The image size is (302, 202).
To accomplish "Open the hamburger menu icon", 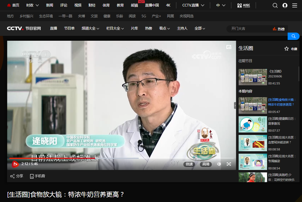I will 295,5.
